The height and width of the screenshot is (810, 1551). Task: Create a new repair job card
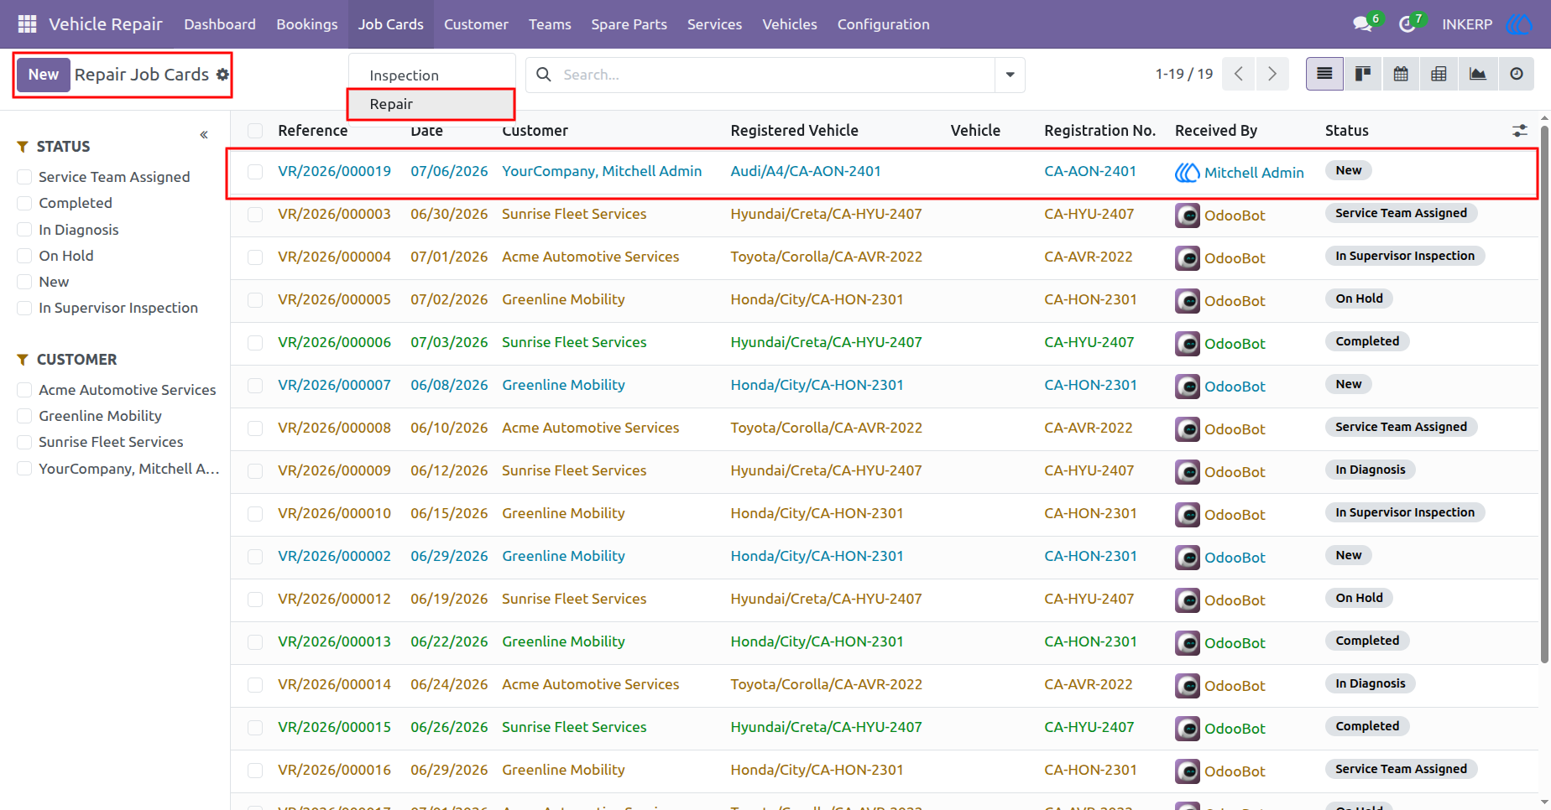[x=44, y=75]
